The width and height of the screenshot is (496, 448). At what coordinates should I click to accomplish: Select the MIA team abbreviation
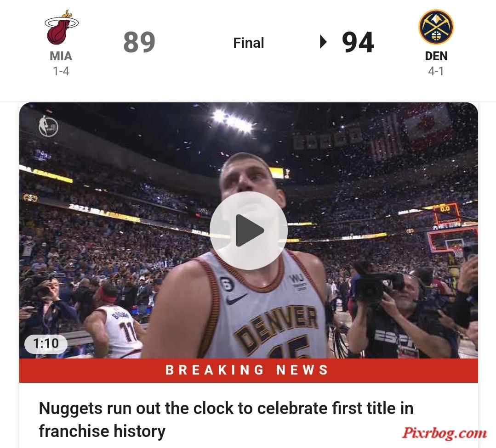[x=61, y=56]
